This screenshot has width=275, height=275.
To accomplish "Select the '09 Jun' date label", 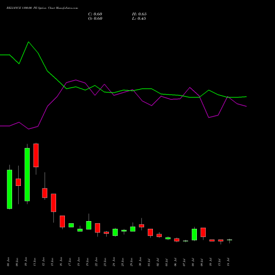I will point(17,262).
